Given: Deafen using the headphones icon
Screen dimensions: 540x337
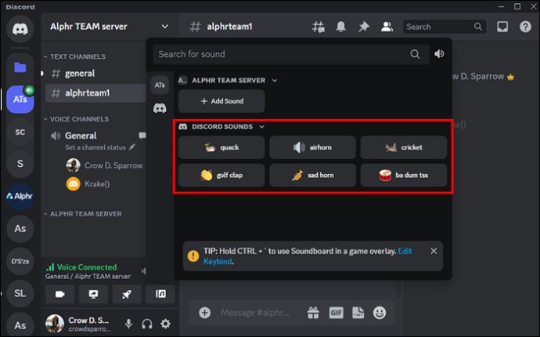Looking at the screenshot, I should tap(147, 324).
